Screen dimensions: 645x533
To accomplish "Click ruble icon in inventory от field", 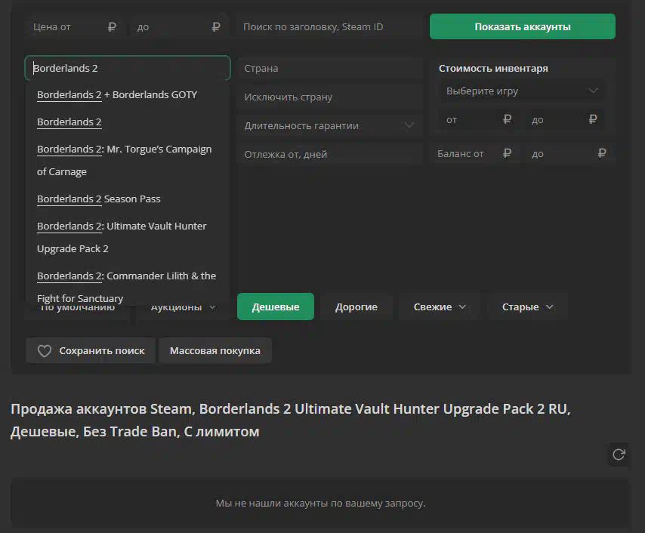I will pyautogui.click(x=508, y=119).
